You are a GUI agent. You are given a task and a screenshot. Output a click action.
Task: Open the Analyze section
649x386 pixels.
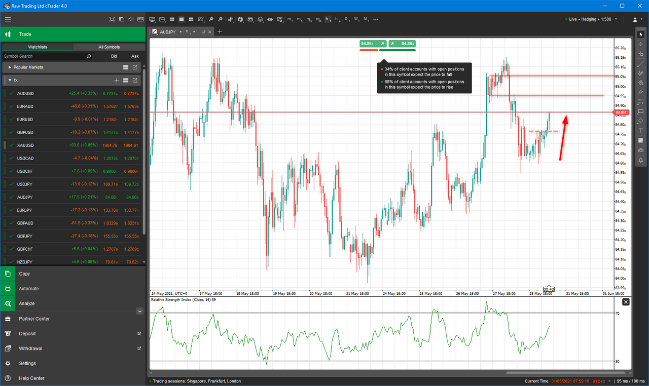pos(73,303)
